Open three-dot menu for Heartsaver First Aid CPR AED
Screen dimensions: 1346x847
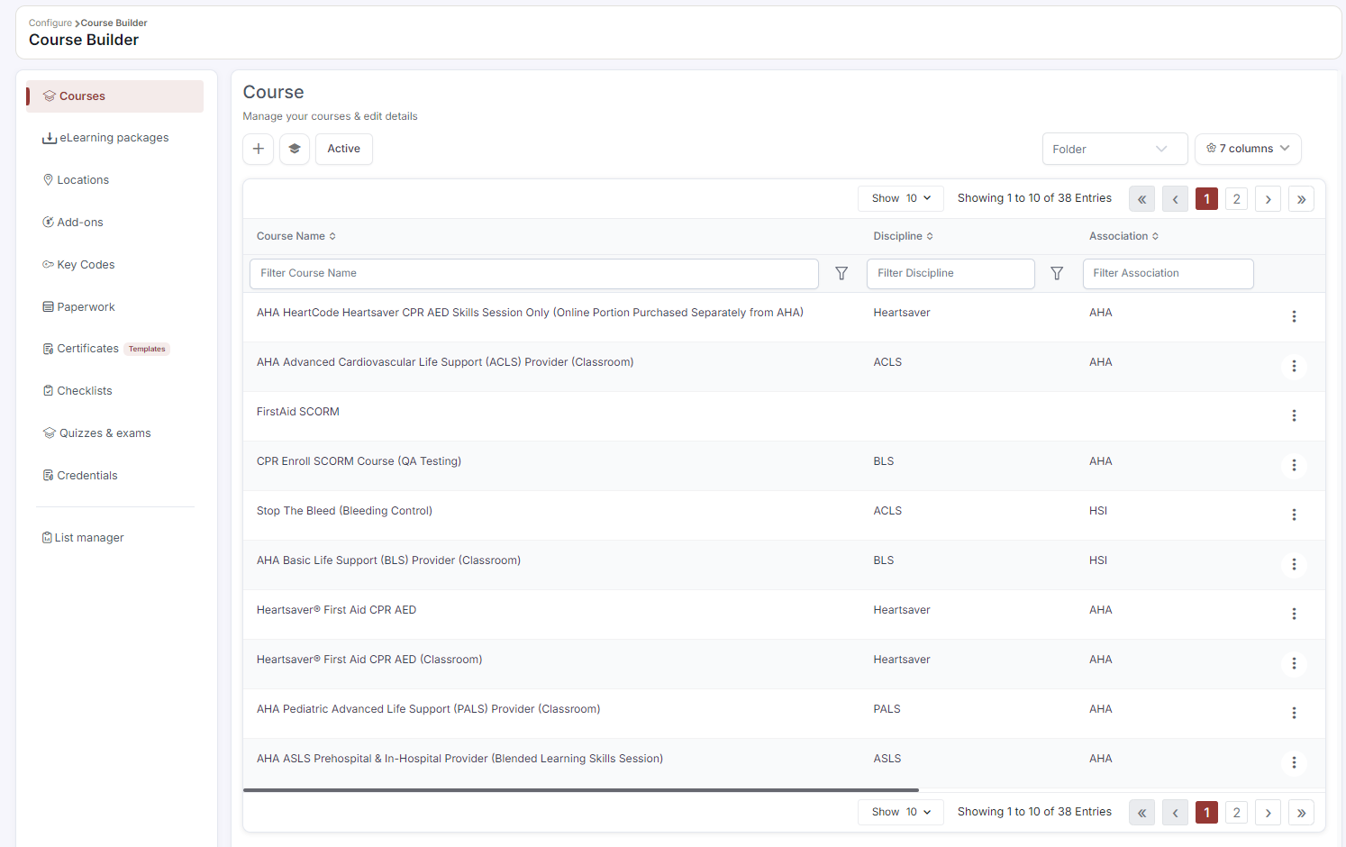tap(1294, 614)
